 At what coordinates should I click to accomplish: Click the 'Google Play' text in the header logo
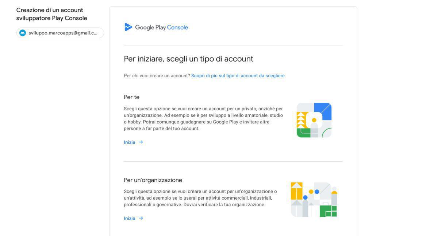(x=150, y=27)
